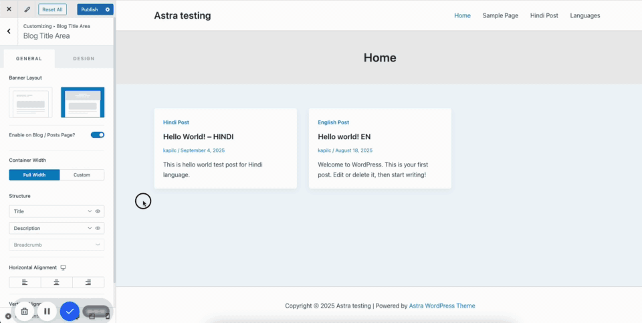This screenshot has width=642, height=323.
Task: Toggle visibility eye for Title element
Action: pyautogui.click(x=98, y=211)
